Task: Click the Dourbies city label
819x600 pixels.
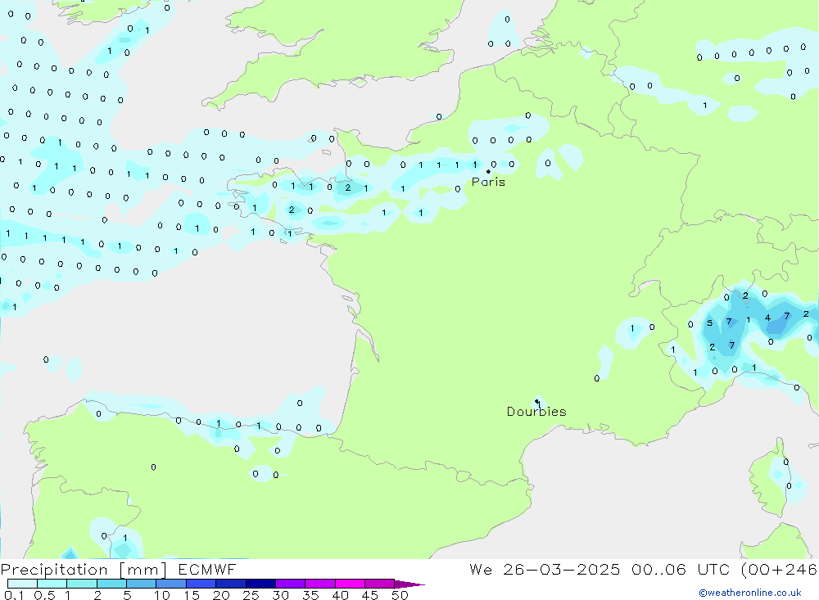Action: [536, 412]
